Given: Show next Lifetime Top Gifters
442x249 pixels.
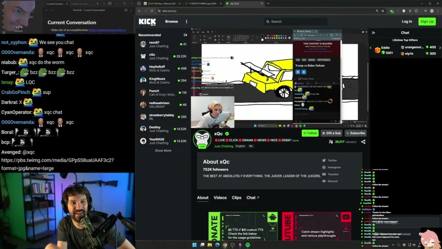Looking at the screenshot, I should [x=440, y=48].
